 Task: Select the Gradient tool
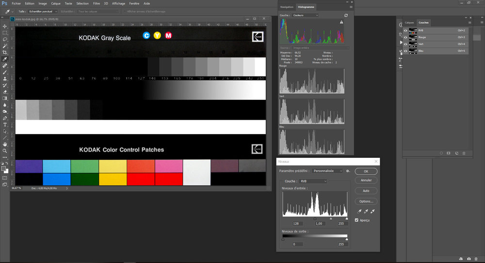(x=5, y=98)
